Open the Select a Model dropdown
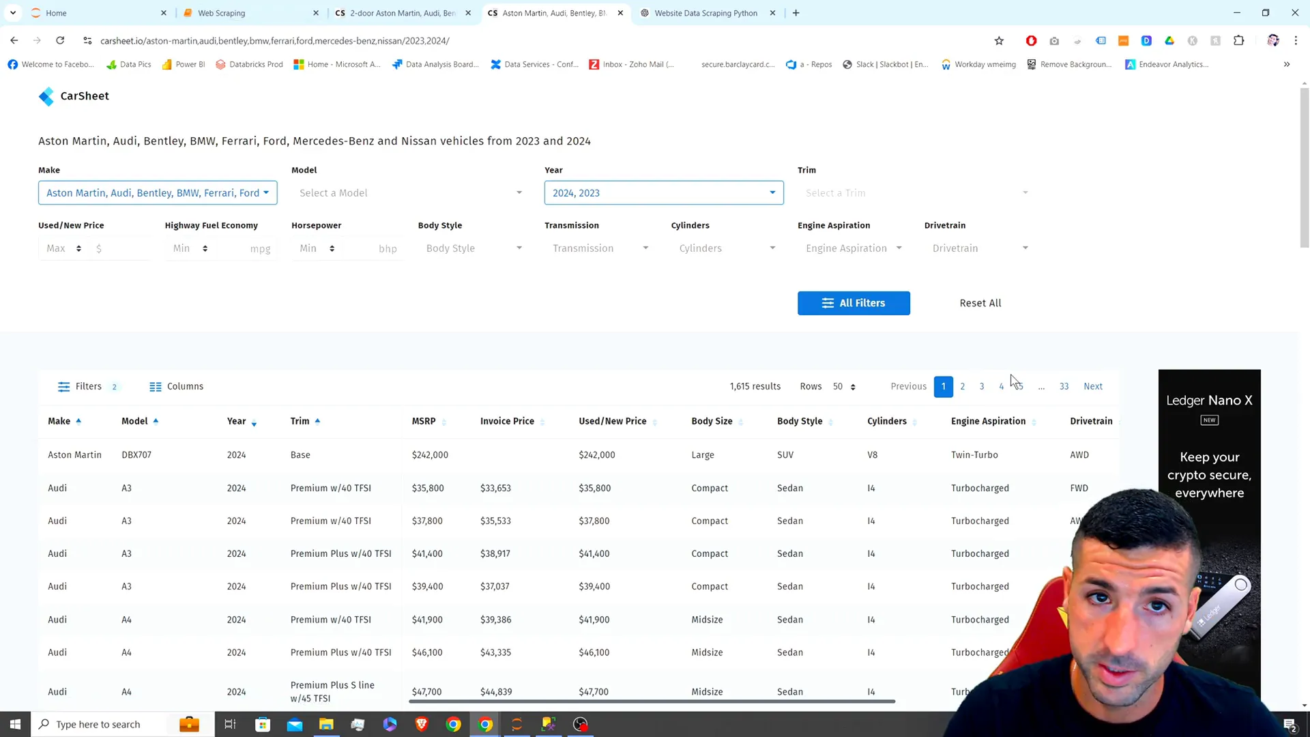Viewport: 1310px width, 737px height. [411, 193]
